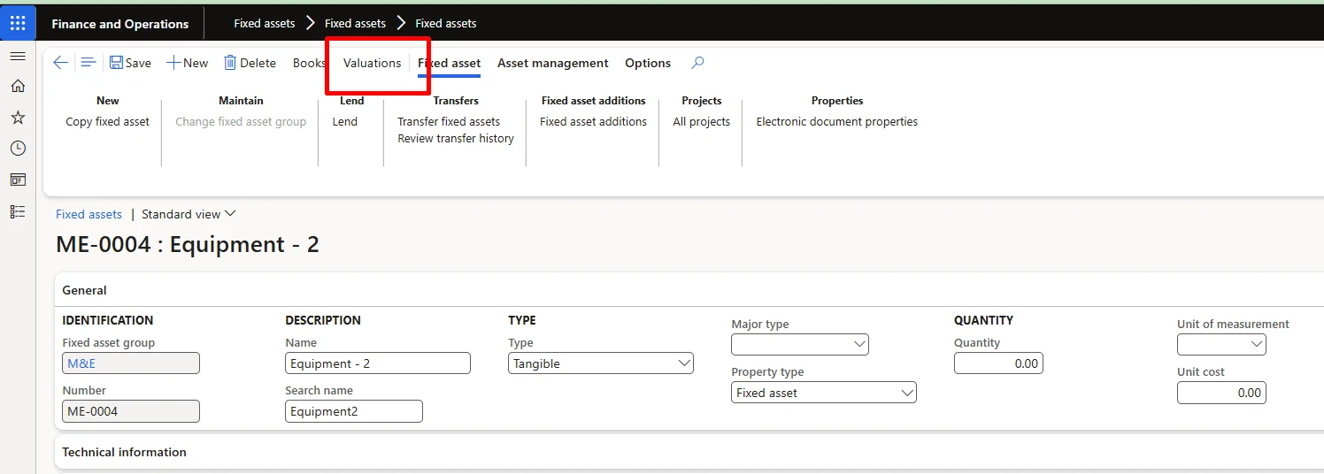Viewport: 1324px width, 474px height.
Task: Click the Name field Equipment - 2
Action: (378, 363)
